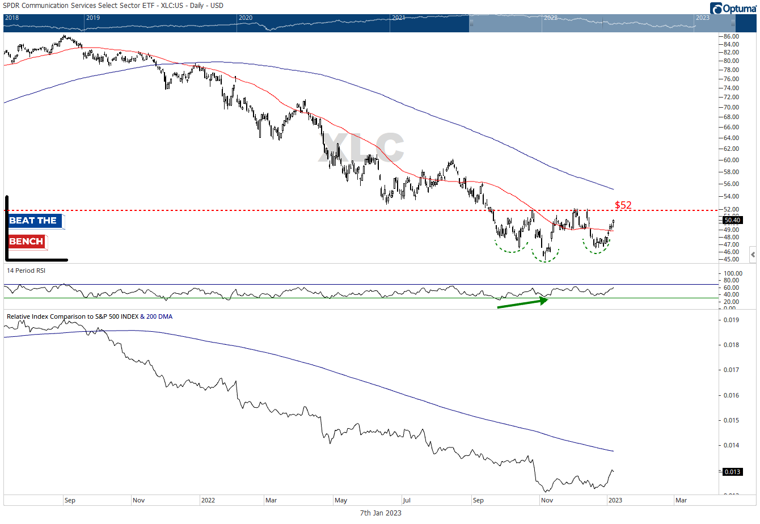Click the 50.40 current price label
The image size is (760, 524).
(732, 220)
